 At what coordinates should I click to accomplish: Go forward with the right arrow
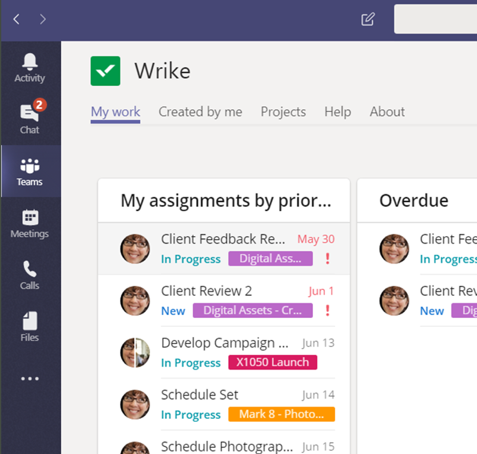pos(43,19)
